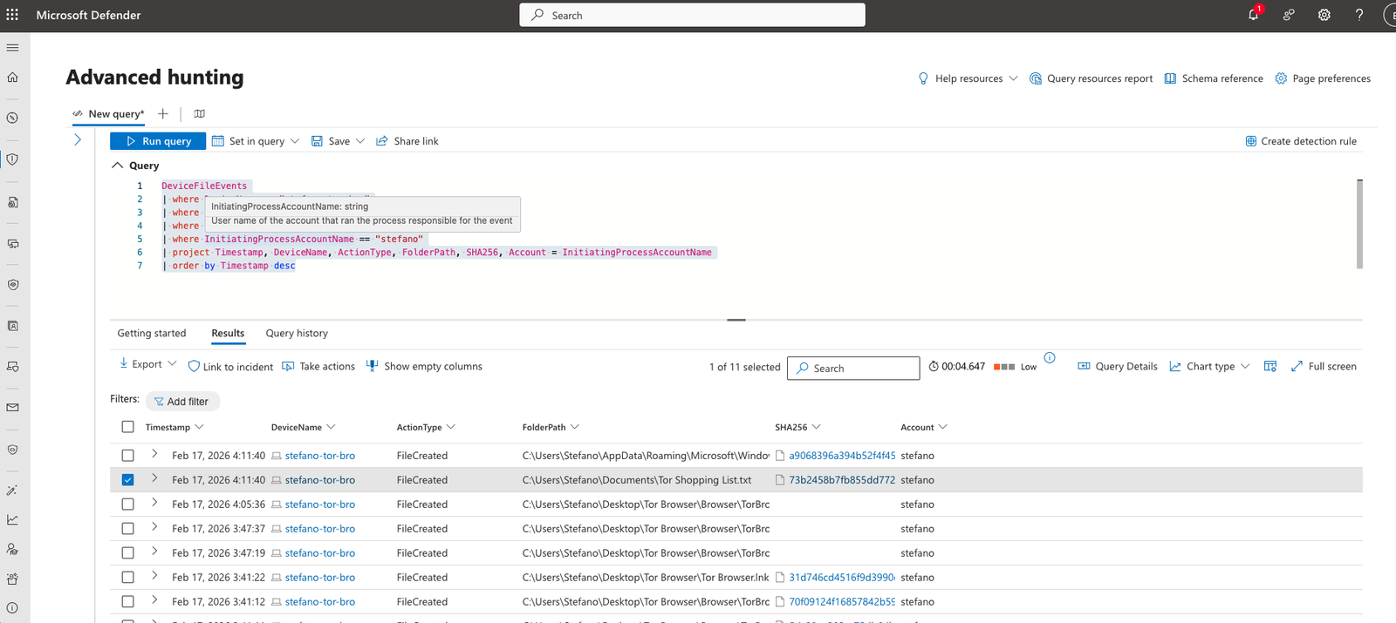Viewport: 1396px width, 623px height.
Task: Open the Help resources dropdown
Action: 968,78
